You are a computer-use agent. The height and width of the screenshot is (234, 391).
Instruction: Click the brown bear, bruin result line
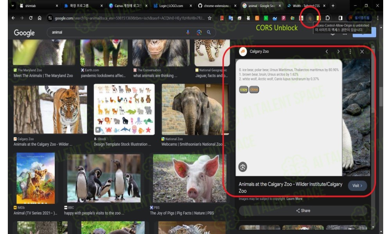(x=269, y=74)
